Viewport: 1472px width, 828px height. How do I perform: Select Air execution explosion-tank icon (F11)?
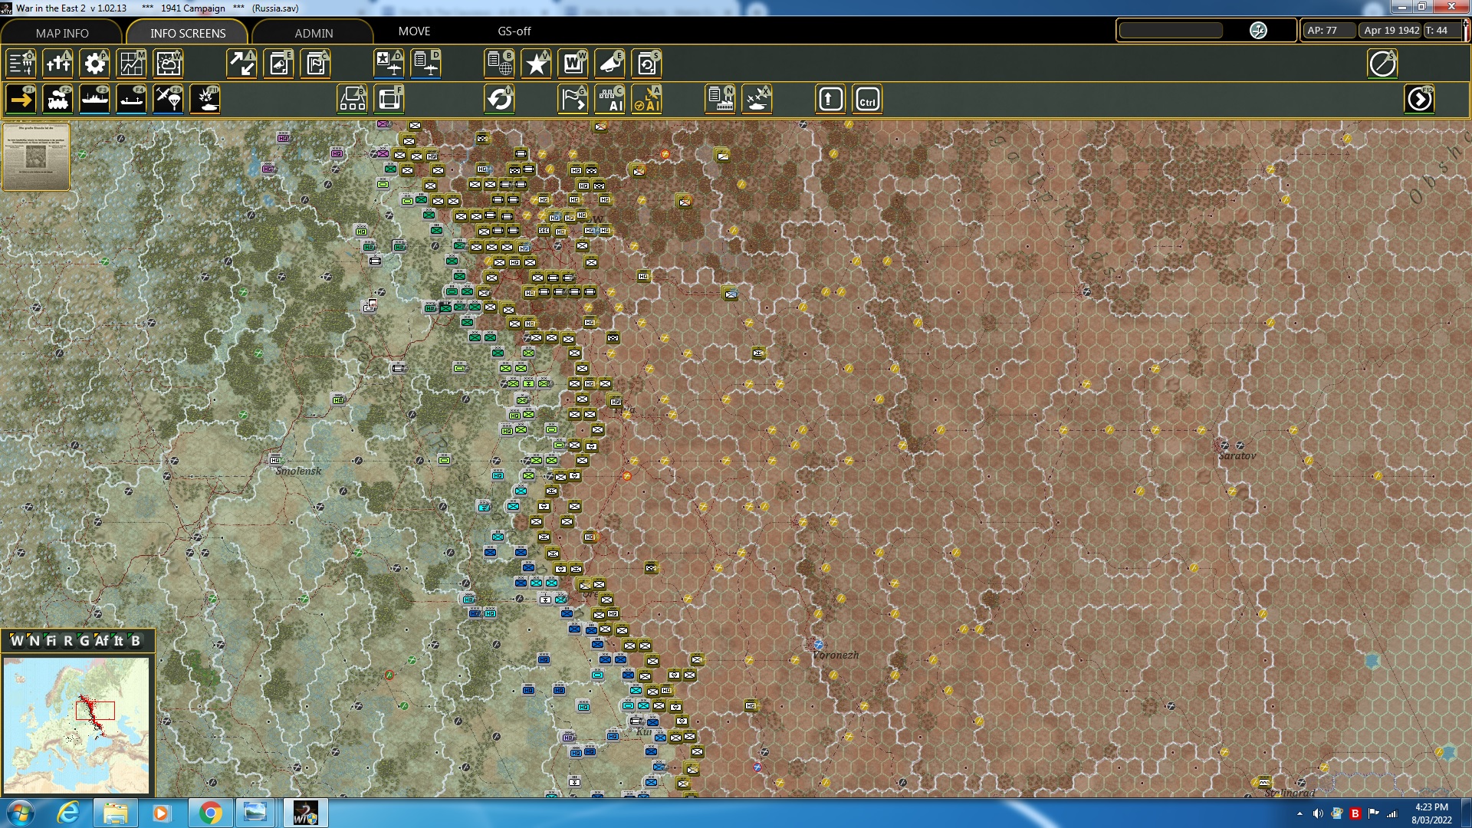click(x=205, y=100)
